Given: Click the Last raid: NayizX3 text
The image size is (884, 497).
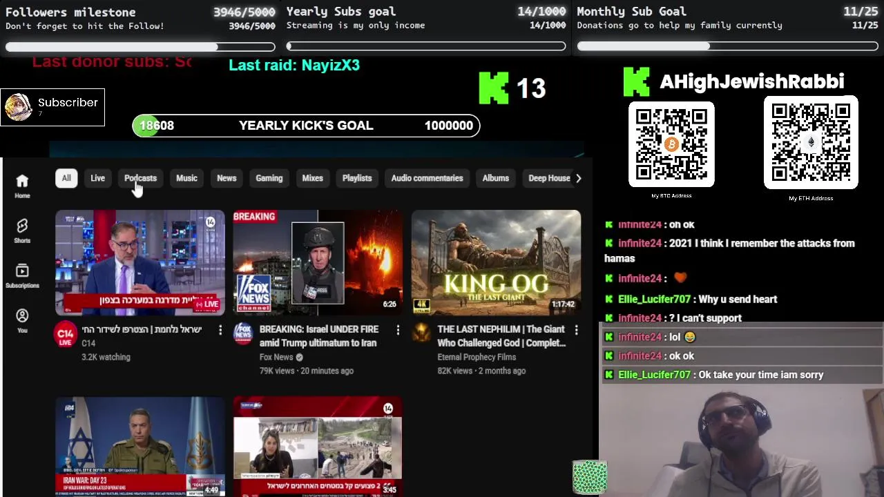Looking at the screenshot, I should pyautogui.click(x=294, y=65).
